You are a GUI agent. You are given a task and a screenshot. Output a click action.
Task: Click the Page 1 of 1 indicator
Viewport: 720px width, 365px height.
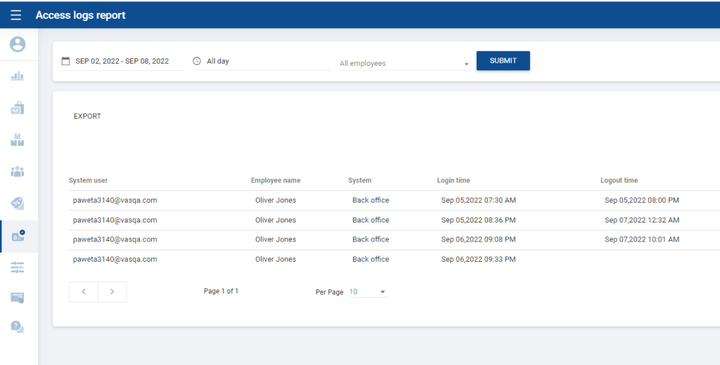[x=221, y=291]
